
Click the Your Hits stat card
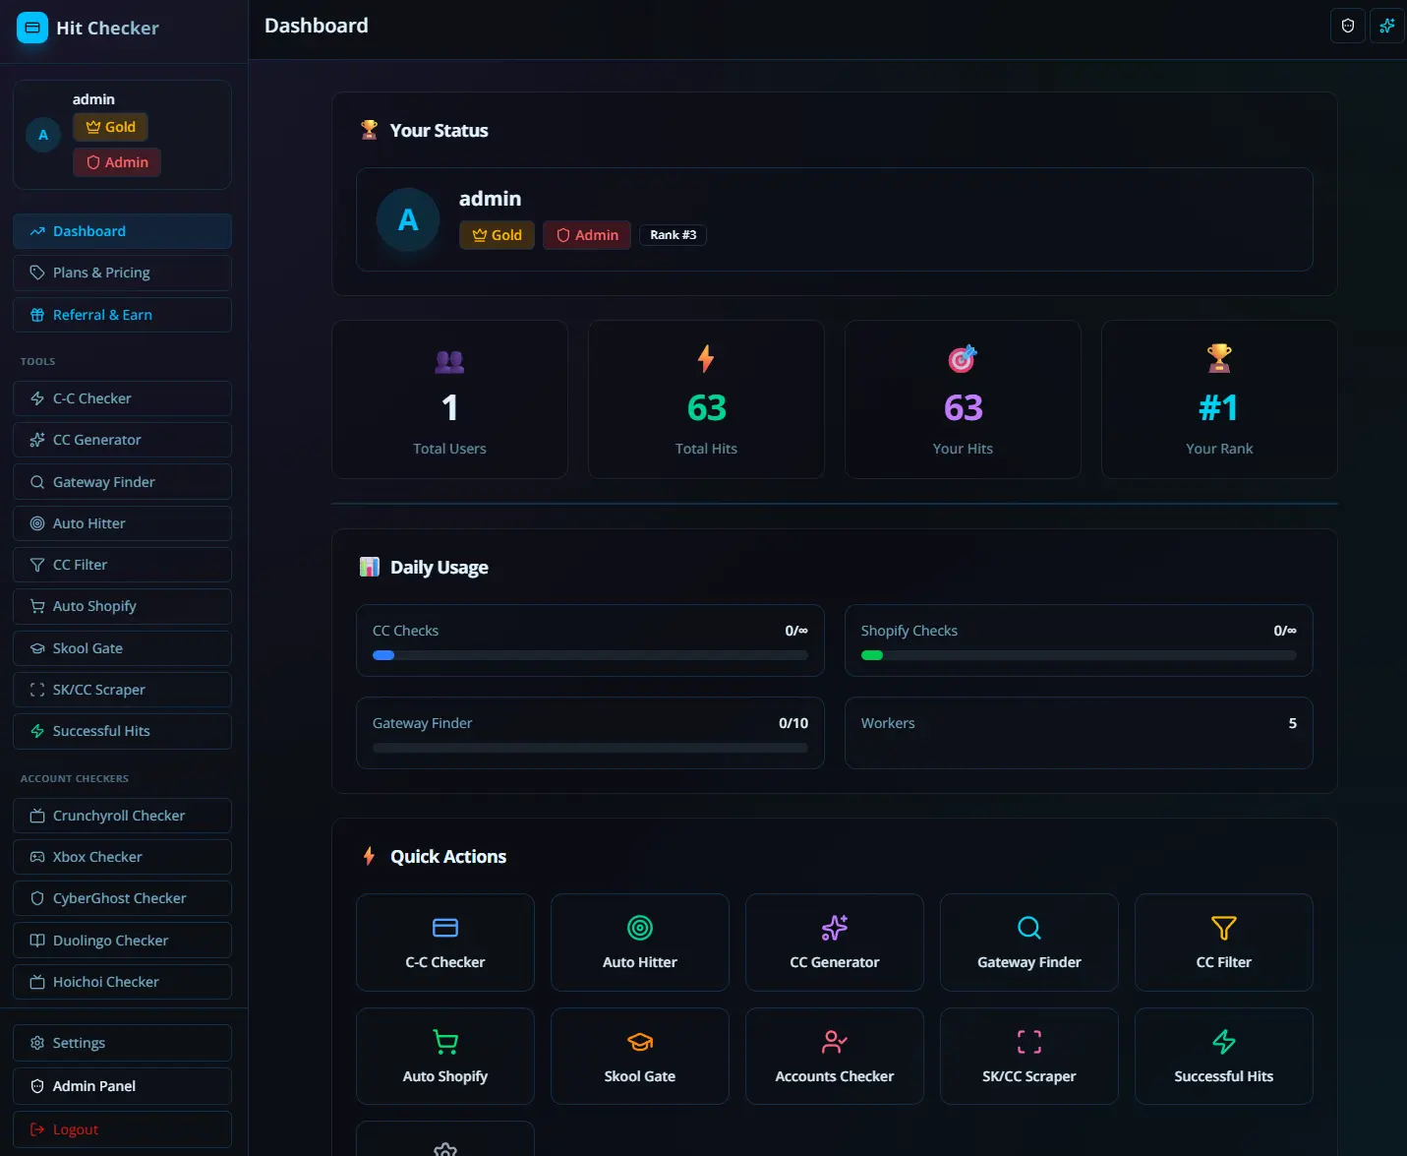coord(963,399)
